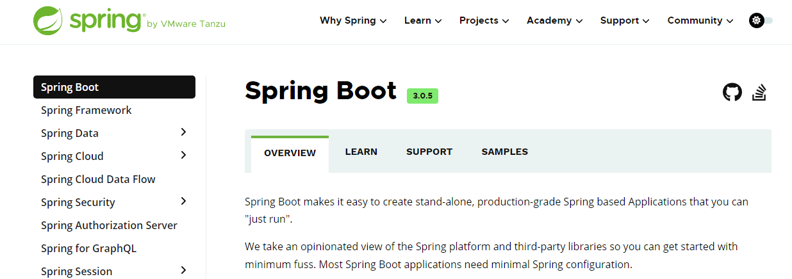
Task: Open Spring Authorization Server link
Action: point(109,225)
